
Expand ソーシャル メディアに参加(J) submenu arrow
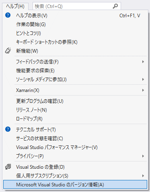click(x=143, y=80)
